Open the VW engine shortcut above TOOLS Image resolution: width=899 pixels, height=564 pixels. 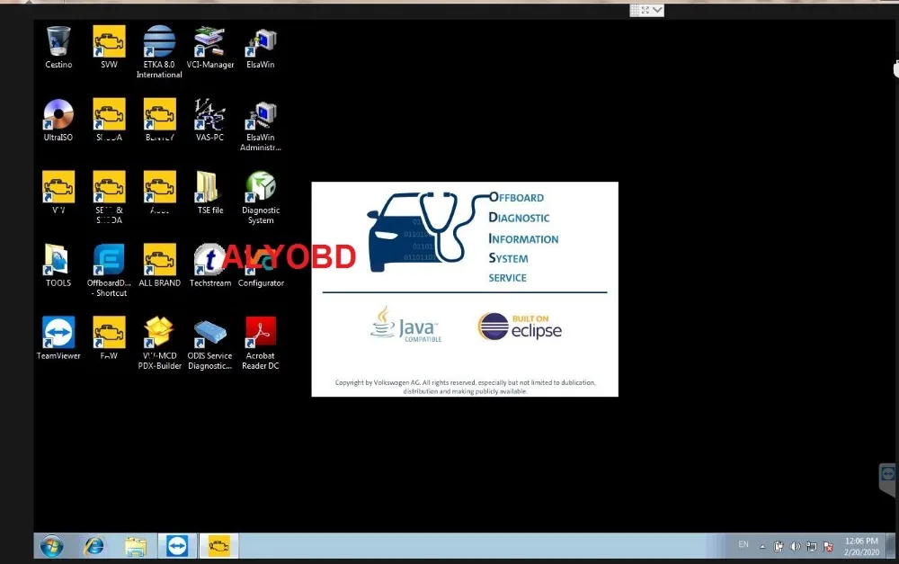pos(58,192)
